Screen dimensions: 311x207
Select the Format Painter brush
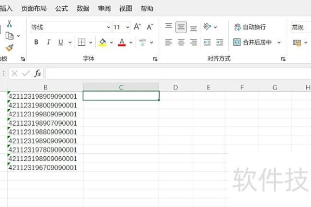(9, 48)
